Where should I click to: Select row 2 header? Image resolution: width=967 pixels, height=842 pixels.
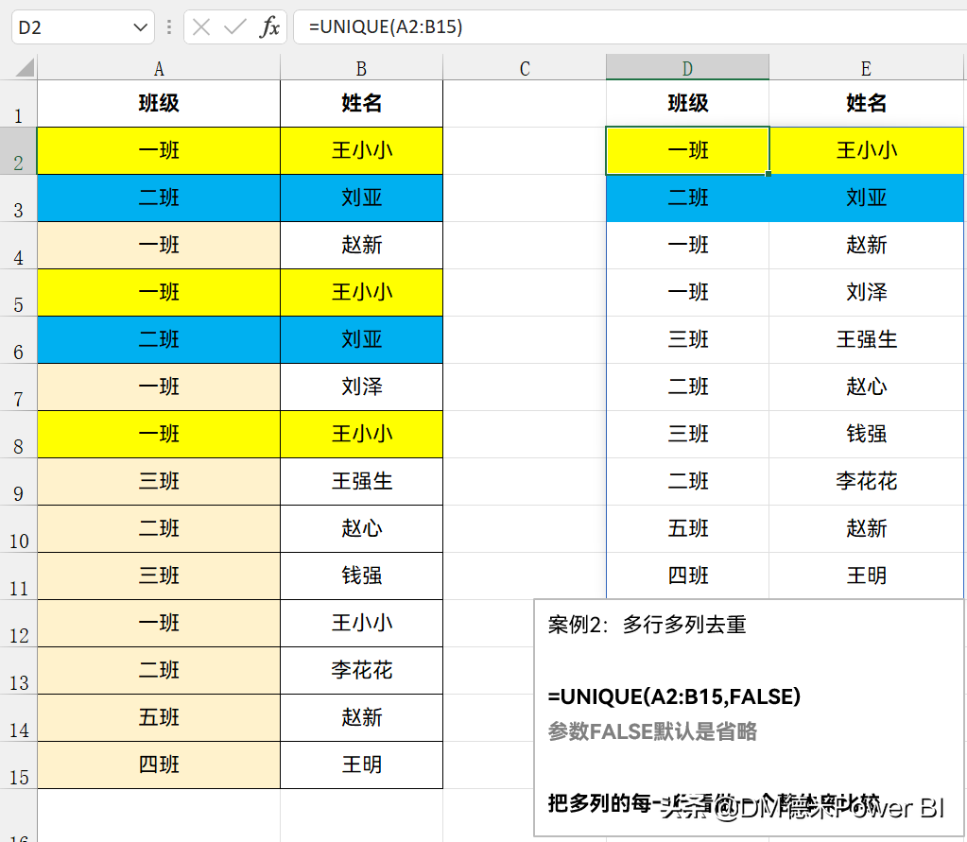19,151
